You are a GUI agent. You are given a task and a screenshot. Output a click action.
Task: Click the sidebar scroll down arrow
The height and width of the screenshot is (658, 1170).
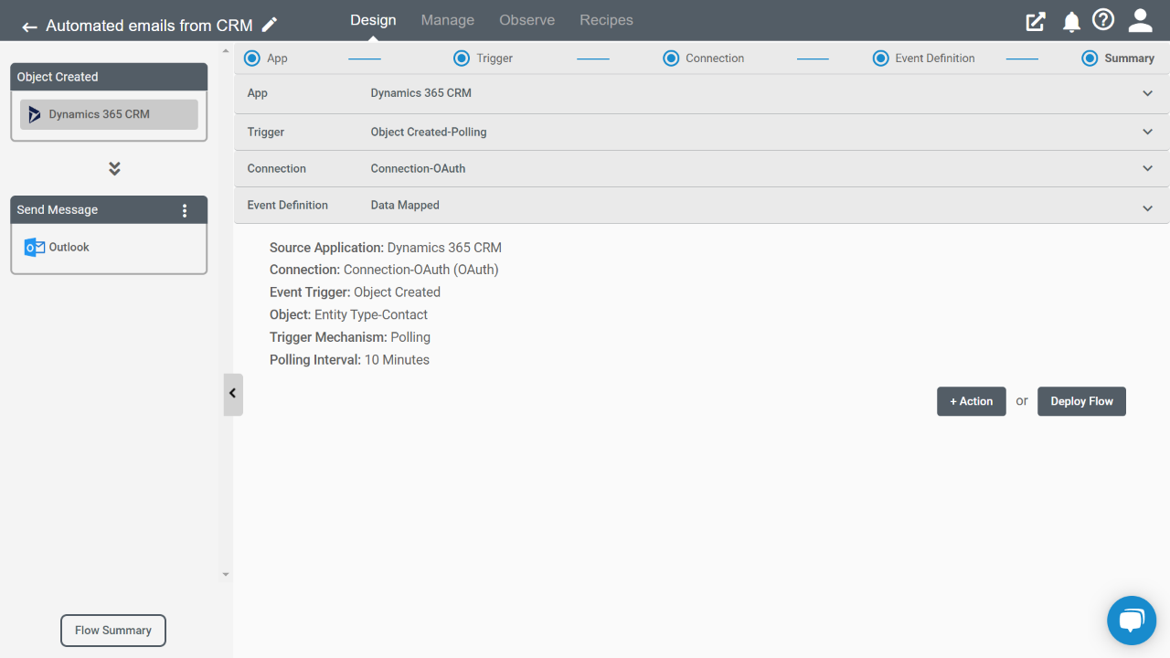coord(226,575)
